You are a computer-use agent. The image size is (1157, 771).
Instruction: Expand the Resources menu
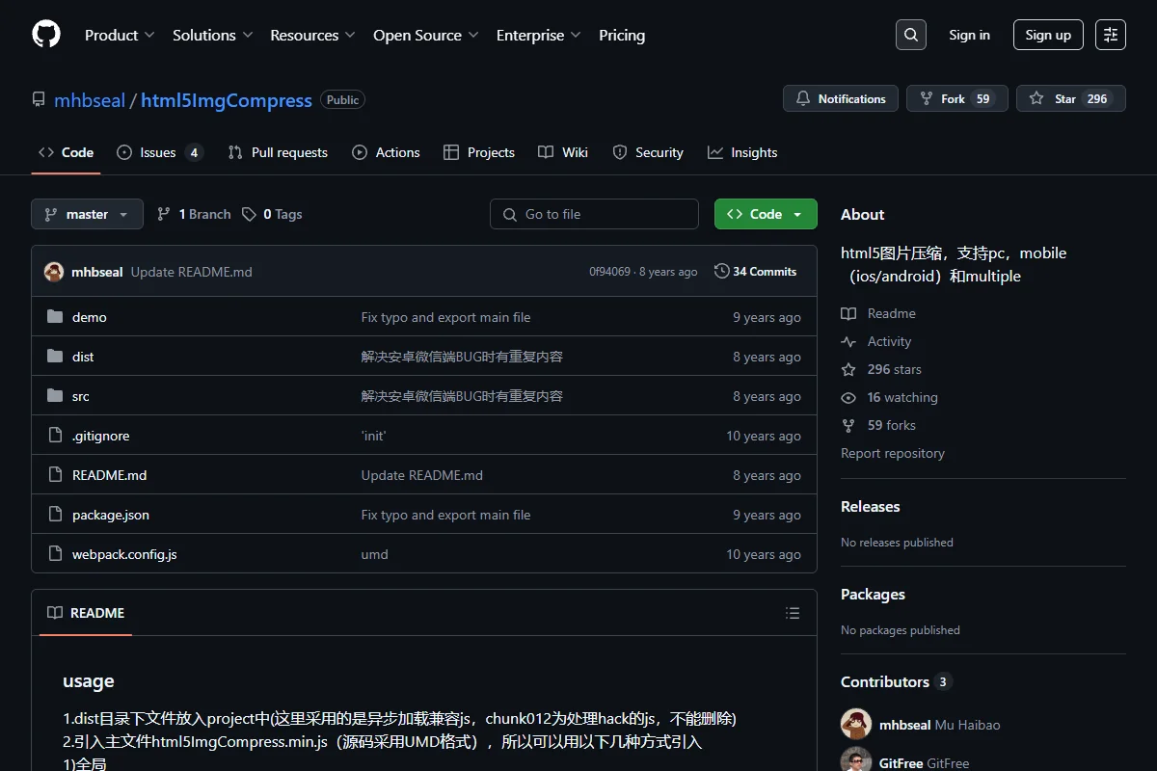tap(312, 35)
